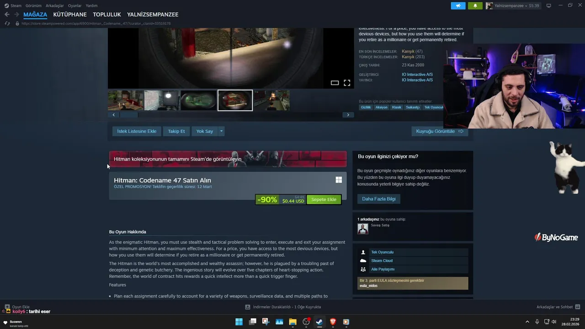Open the Aile Paylaşımı feature link
The image size is (585, 329).
coord(383,269)
